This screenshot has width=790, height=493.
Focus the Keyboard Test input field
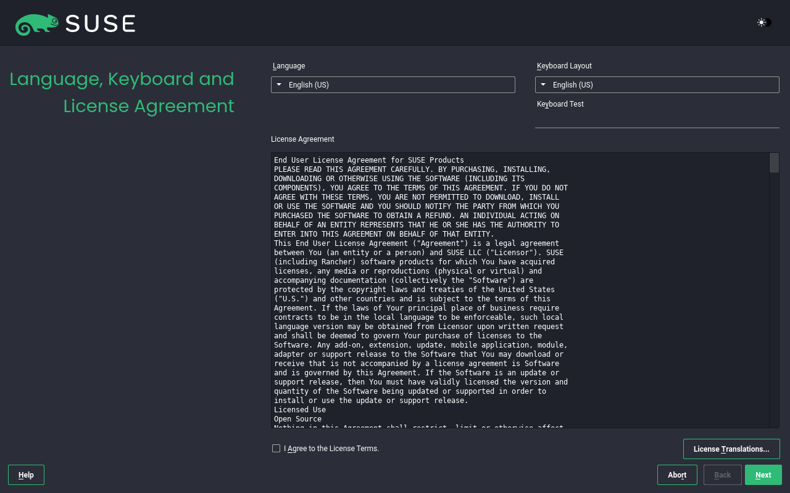(657, 120)
